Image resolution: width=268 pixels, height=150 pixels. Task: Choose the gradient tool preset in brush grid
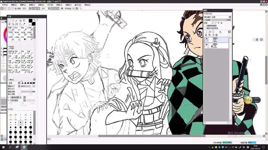pos(23,38)
